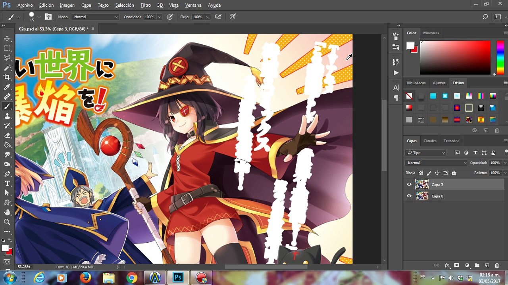Open Google Chrome from the taskbar
Viewport: 508px width, 285px height.
click(x=131, y=278)
